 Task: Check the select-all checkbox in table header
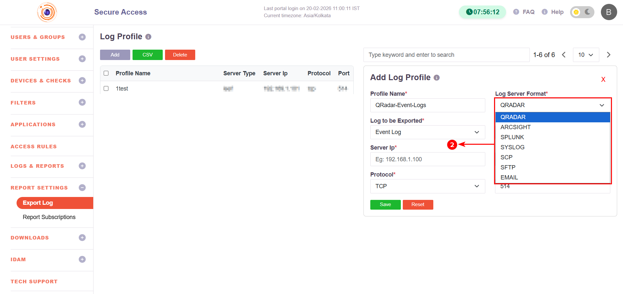(x=106, y=73)
